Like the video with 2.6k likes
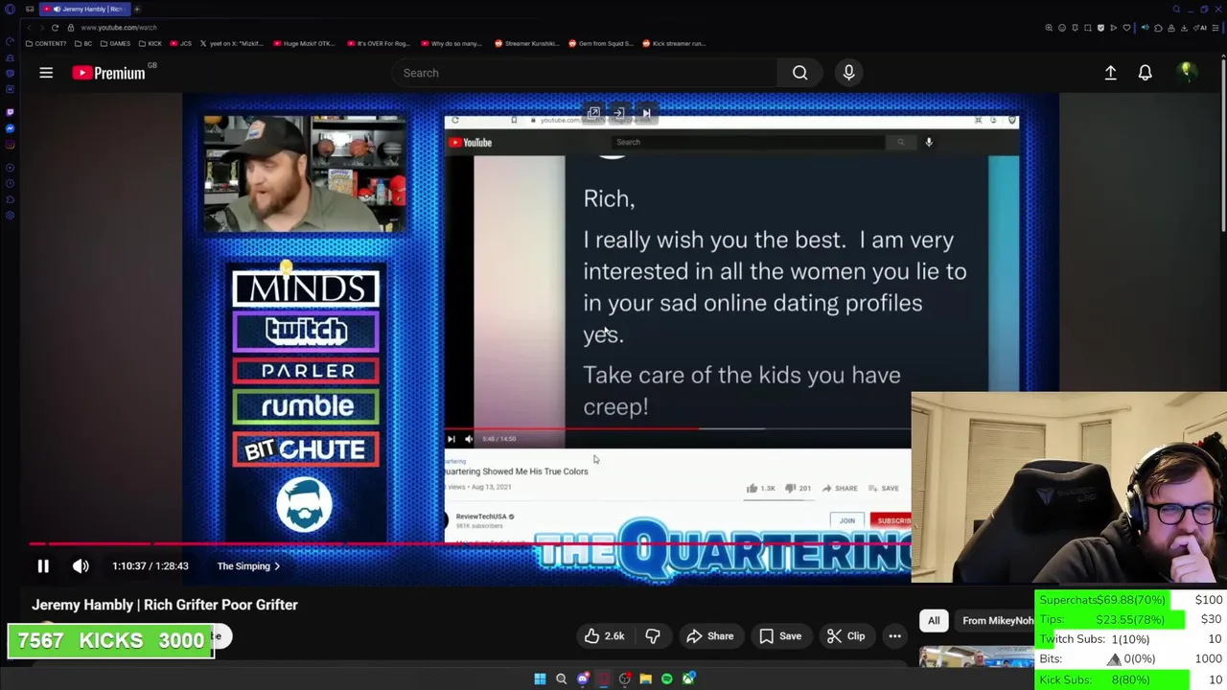This screenshot has height=690, width=1227. (x=604, y=636)
